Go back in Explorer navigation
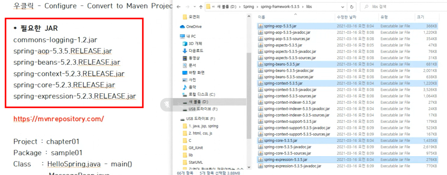The width and height of the screenshot is (447, 175). pos(179,6)
